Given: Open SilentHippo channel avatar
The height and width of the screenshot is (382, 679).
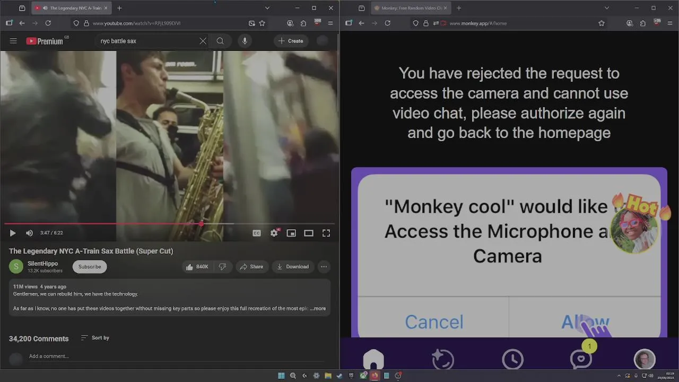Looking at the screenshot, I should pyautogui.click(x=16, y=267).
